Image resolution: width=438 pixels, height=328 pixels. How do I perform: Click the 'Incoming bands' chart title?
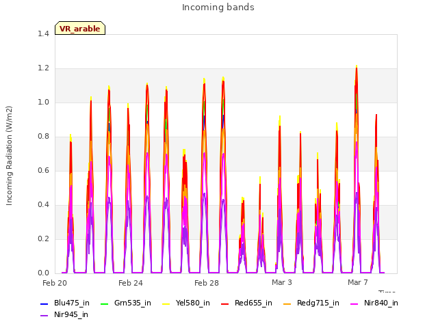[x=218, y=8]
